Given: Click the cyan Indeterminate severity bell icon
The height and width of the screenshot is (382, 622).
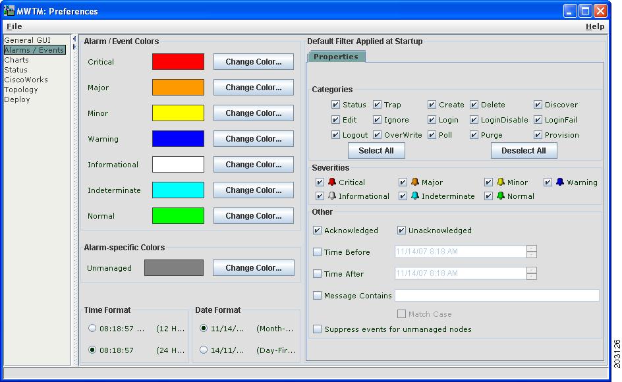Looking at the screenshot, I should [415, 196].
